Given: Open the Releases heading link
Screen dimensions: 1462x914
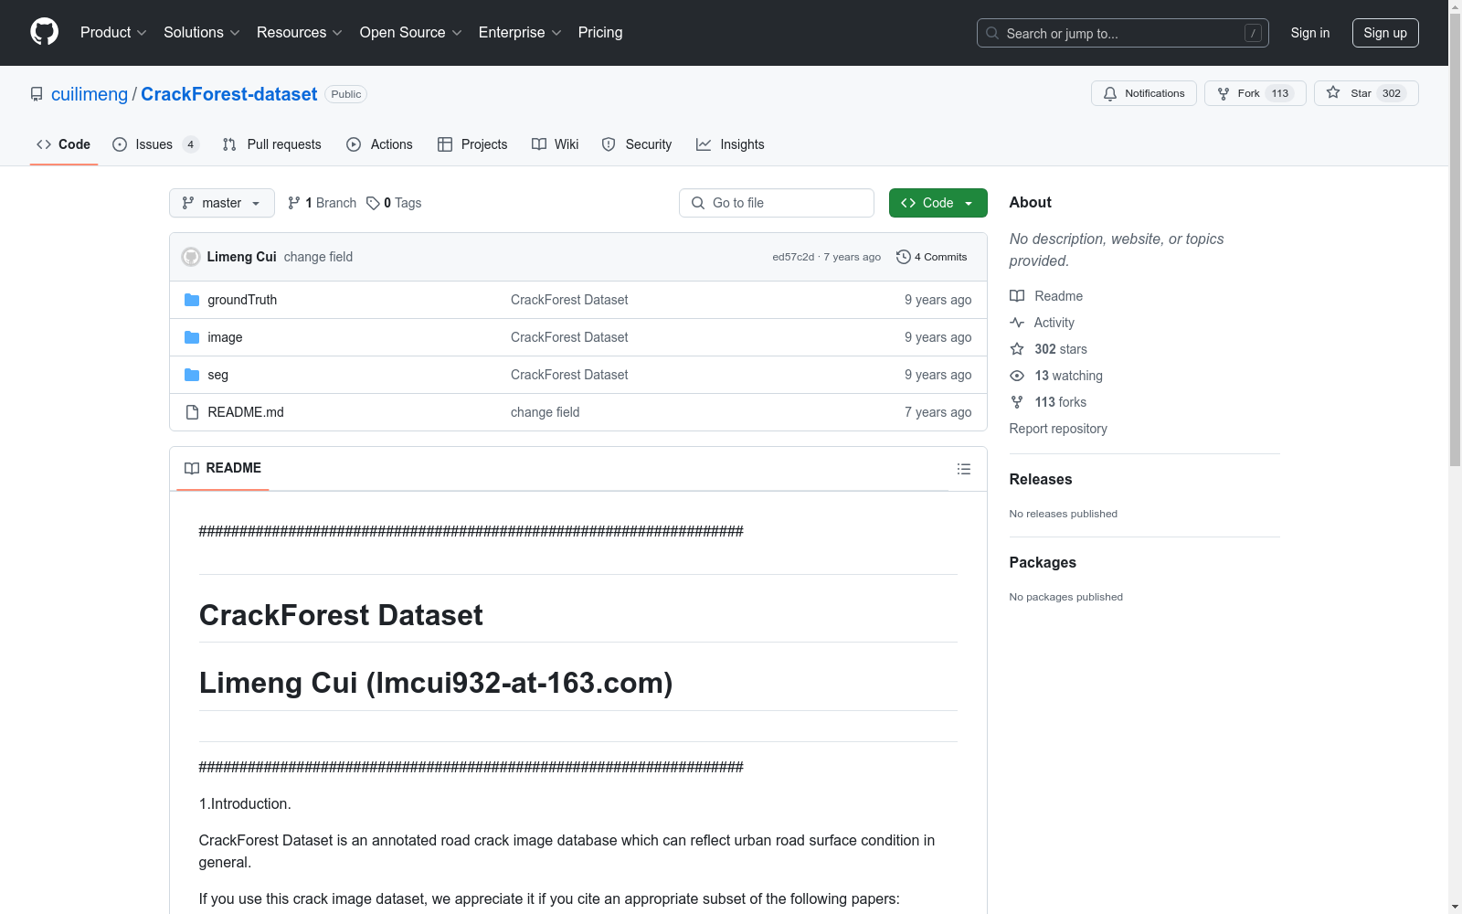Looking at the screenshot, I should 1041,479.
